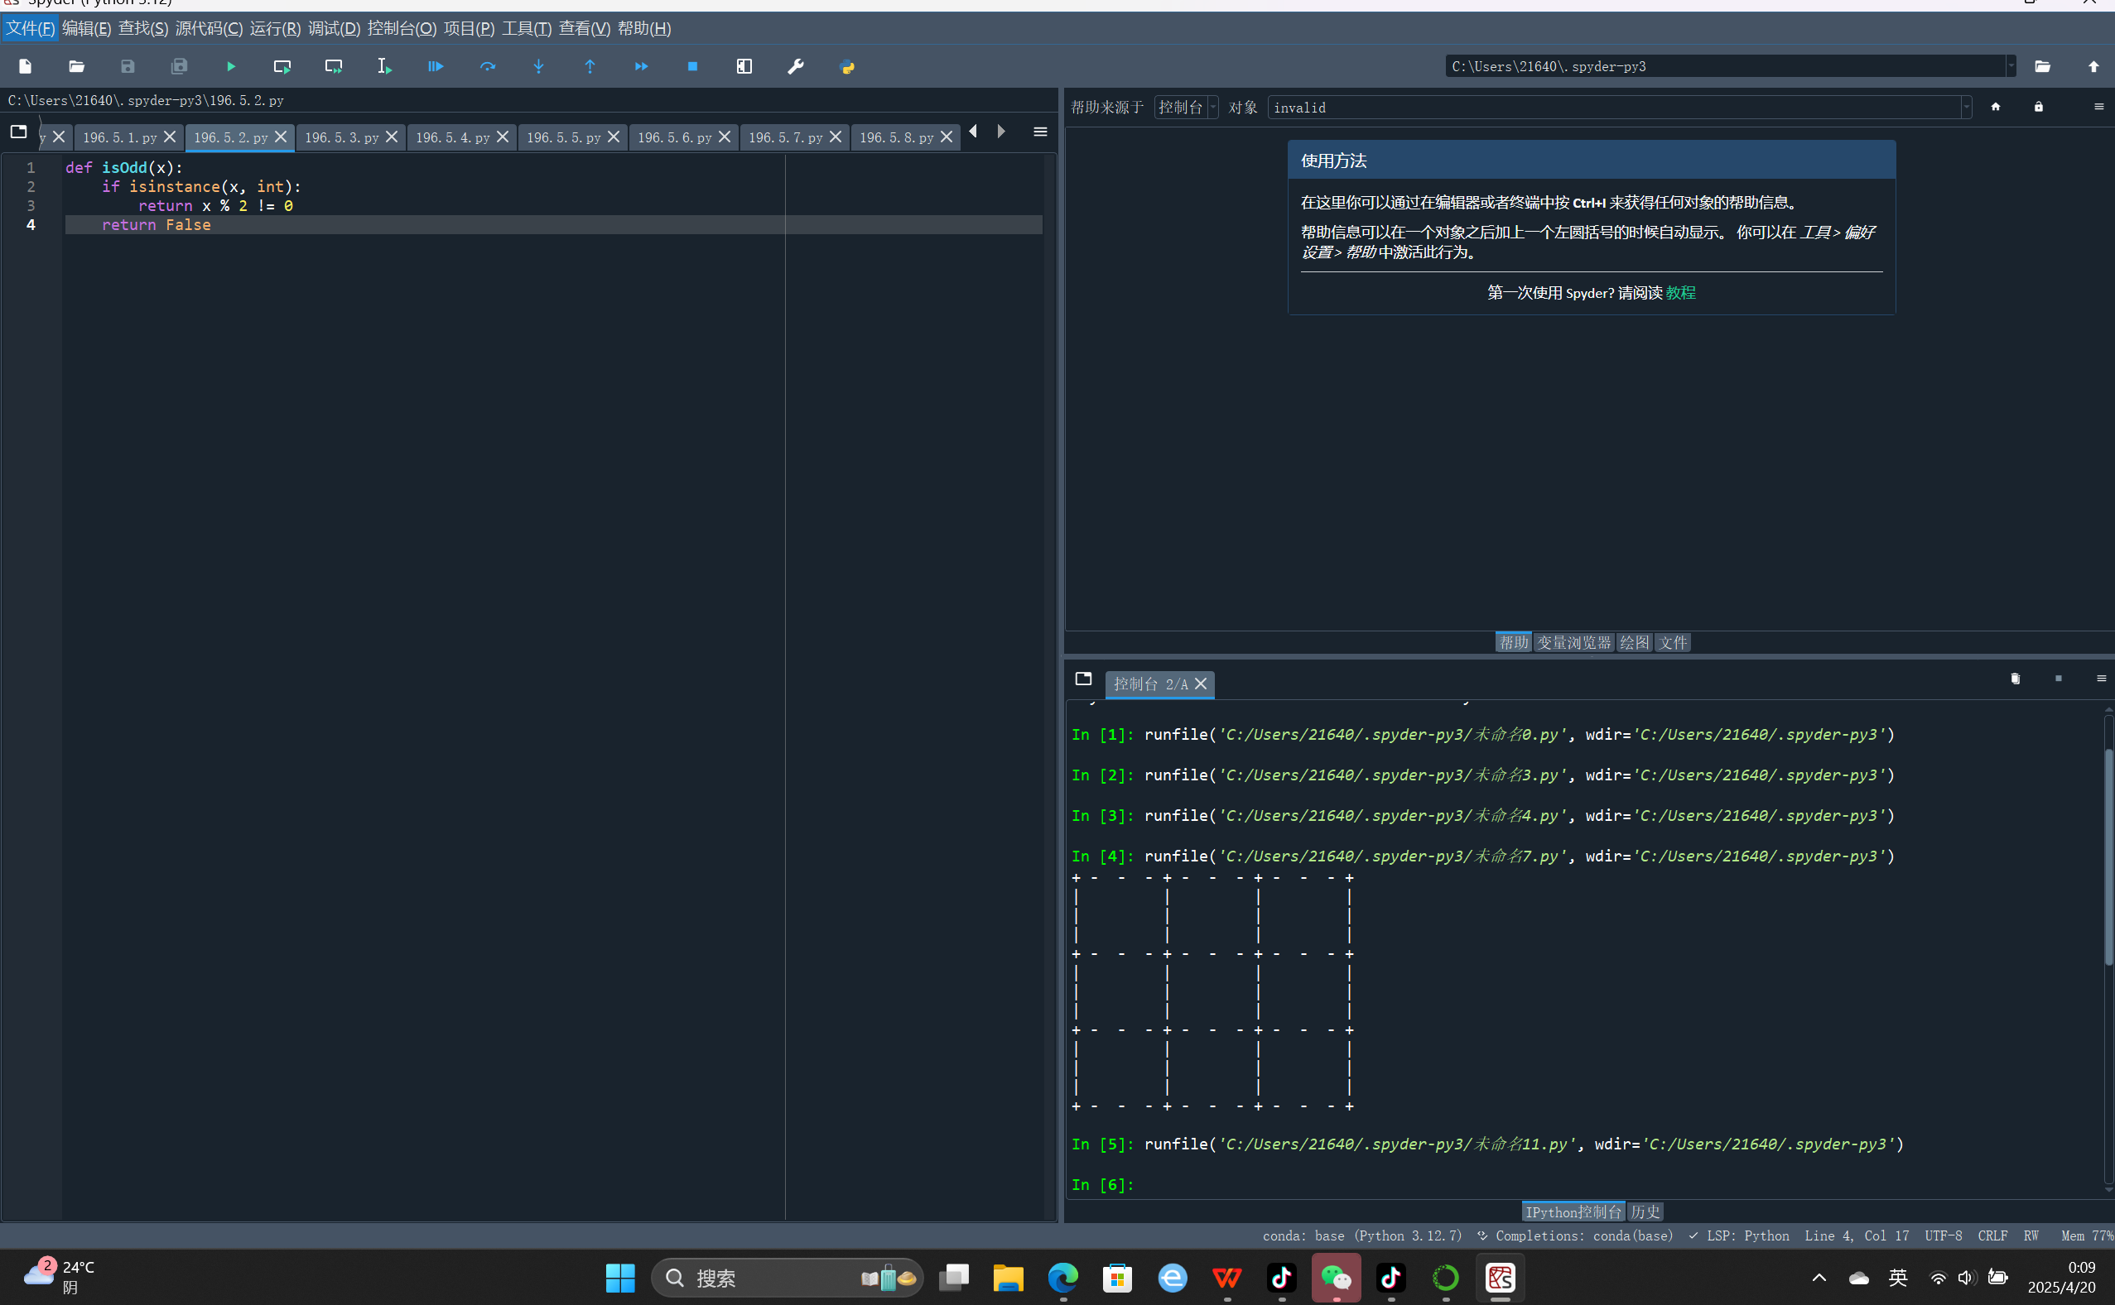Open Preferences with the wrench icon
2115x1305 pixels.
pyautogui.click(x=795, y=66)
